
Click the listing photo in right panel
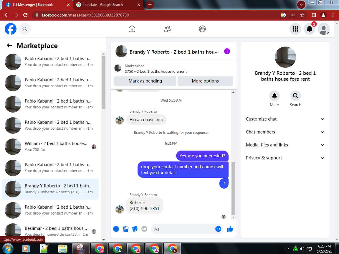pyautogui.click(x=285, y=57)
